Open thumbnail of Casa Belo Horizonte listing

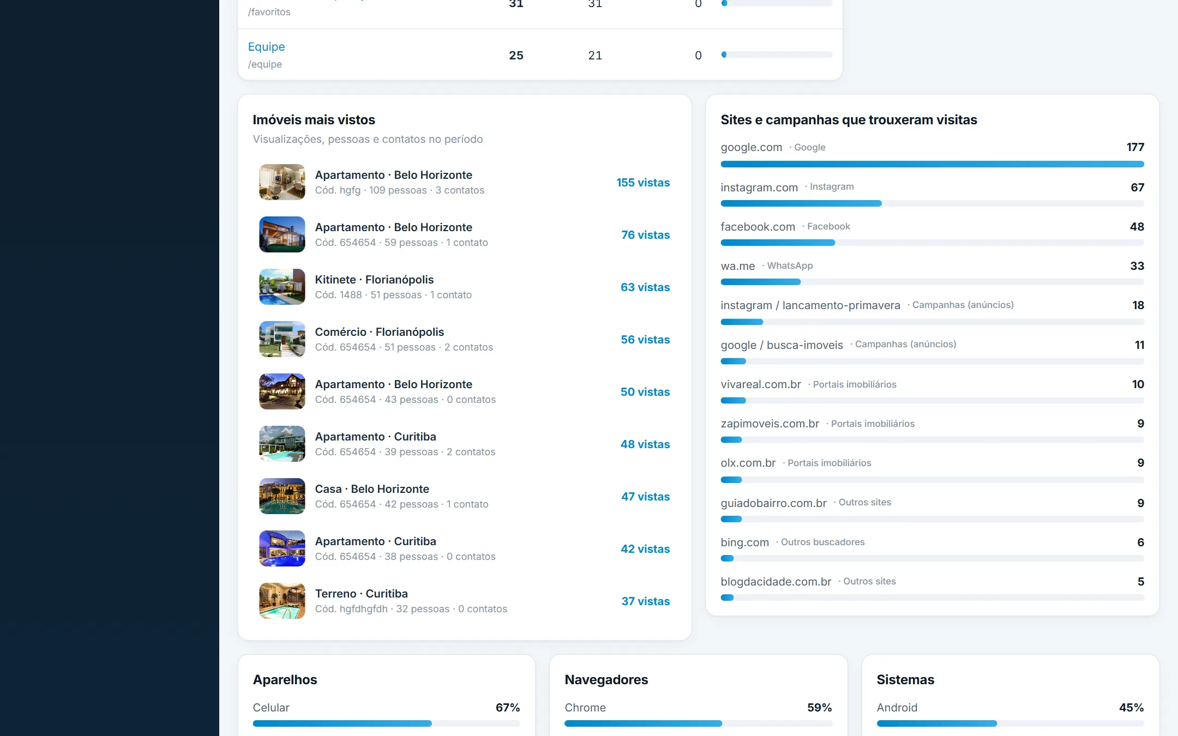pos(282,496)
